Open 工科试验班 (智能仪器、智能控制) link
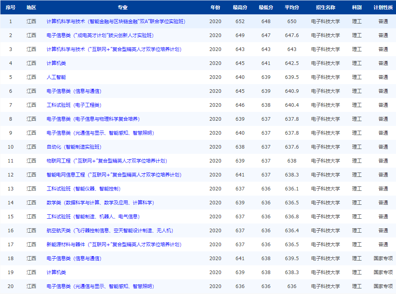396x294 pixels. (x=84, y=188)
